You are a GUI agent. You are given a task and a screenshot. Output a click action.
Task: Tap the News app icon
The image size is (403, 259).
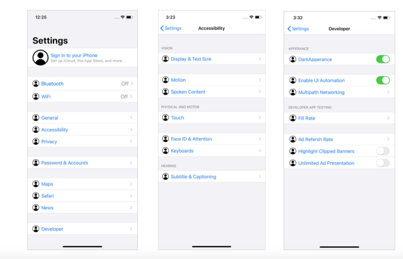coord(36,207)
